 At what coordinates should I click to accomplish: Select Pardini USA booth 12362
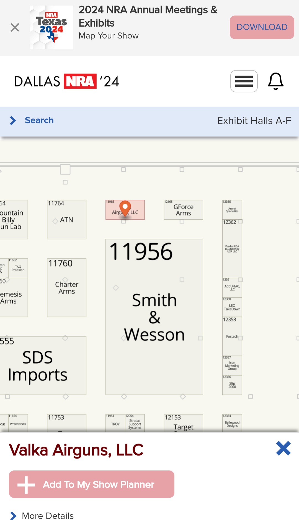click(232, 249)
